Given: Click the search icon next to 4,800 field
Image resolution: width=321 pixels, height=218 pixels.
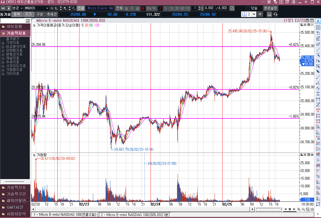Looking at the screenshot, I should [x=232, y=8].
